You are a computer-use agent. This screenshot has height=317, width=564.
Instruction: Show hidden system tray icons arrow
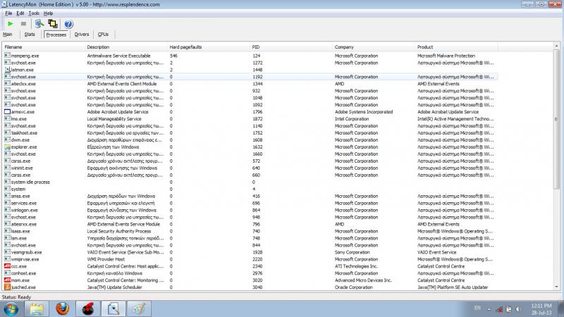pyautogui.click(x=492, y=308)
